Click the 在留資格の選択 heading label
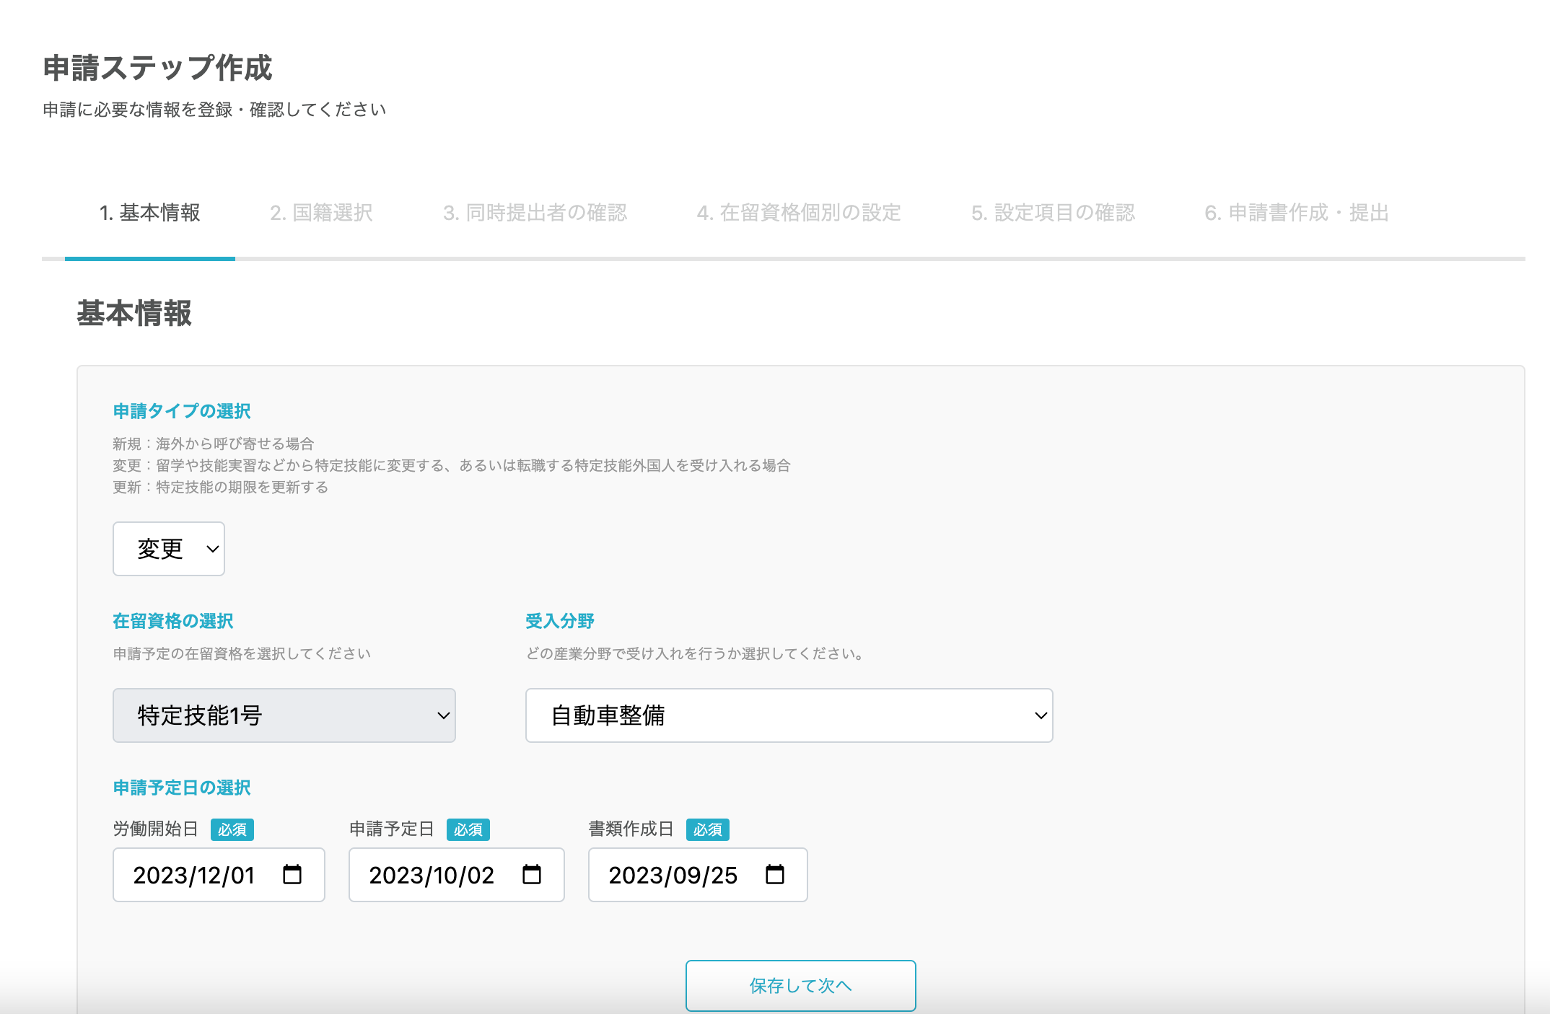 pos(173,621)
